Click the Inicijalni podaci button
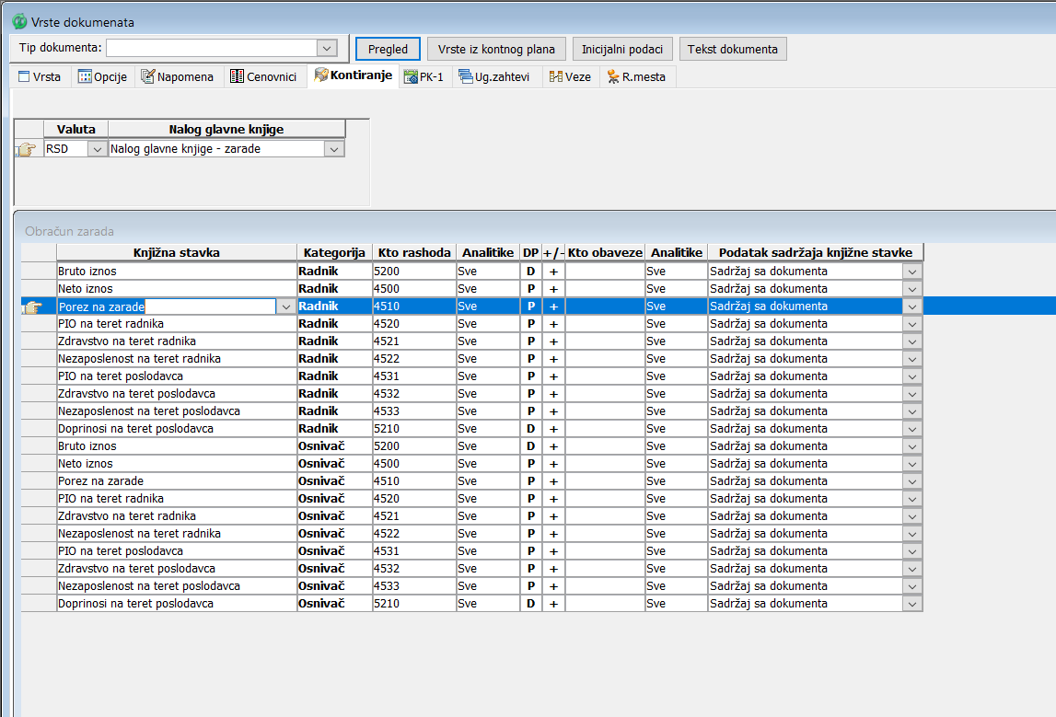The height and width of the screenshot is (717, 1056). click(x=622, y=50)
